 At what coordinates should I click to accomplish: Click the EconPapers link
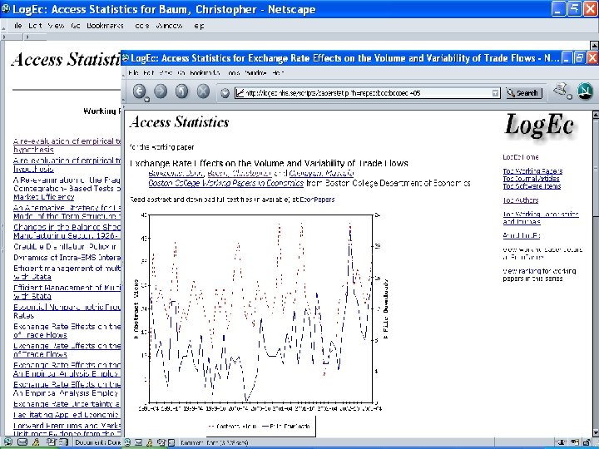(x=317, y=200)
